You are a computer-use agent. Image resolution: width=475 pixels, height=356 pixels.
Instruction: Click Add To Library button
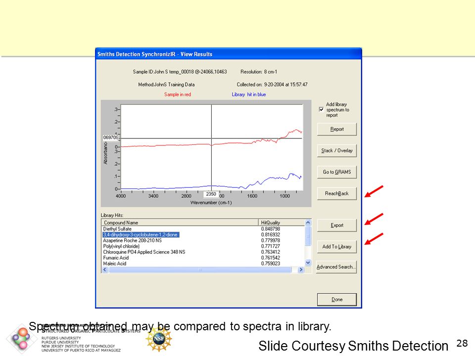click(x=337, y=247)
